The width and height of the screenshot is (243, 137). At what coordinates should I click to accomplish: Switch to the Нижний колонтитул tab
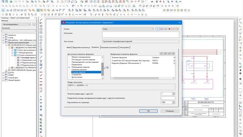point(109,47)
